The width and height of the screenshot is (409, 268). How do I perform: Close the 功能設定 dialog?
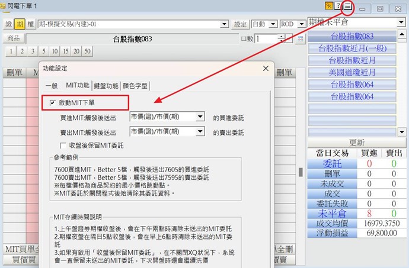pyautogui.click(x=265, y=68)
